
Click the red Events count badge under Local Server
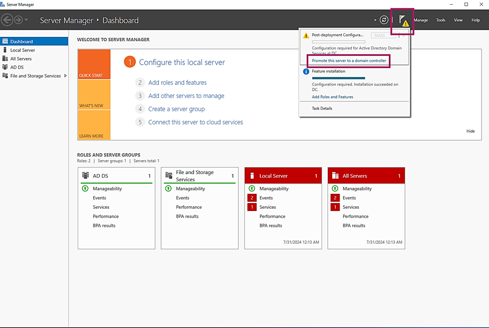(252, 198)
